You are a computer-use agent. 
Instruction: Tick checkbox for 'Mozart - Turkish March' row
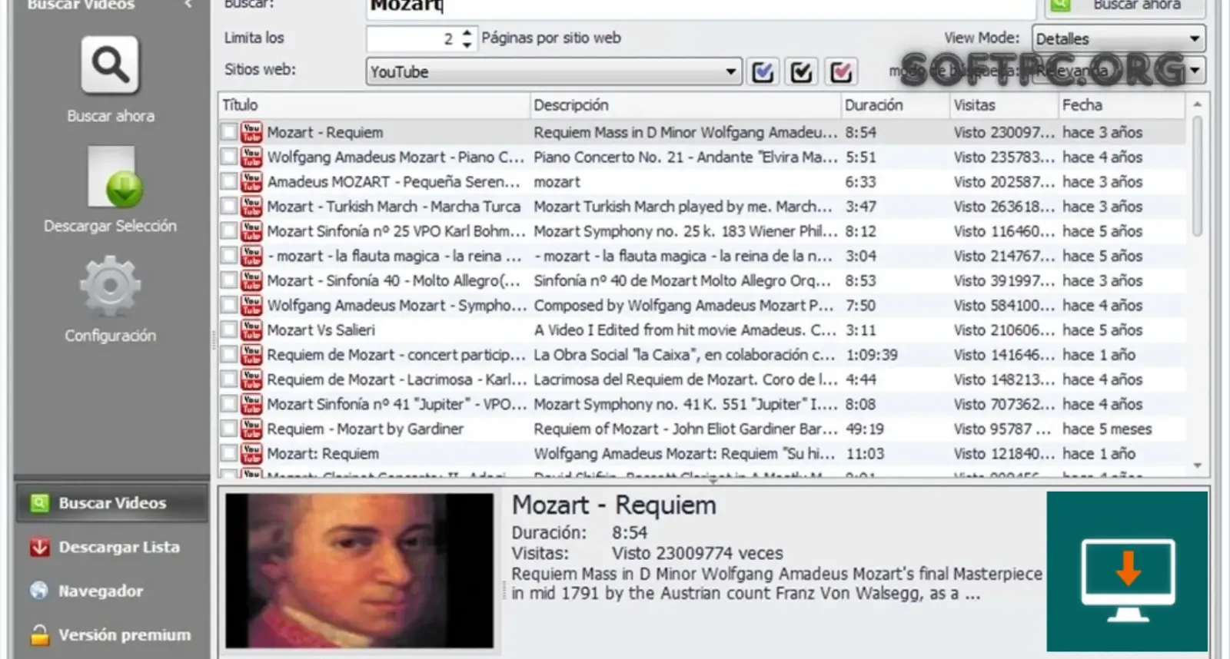tap(228, 206)
